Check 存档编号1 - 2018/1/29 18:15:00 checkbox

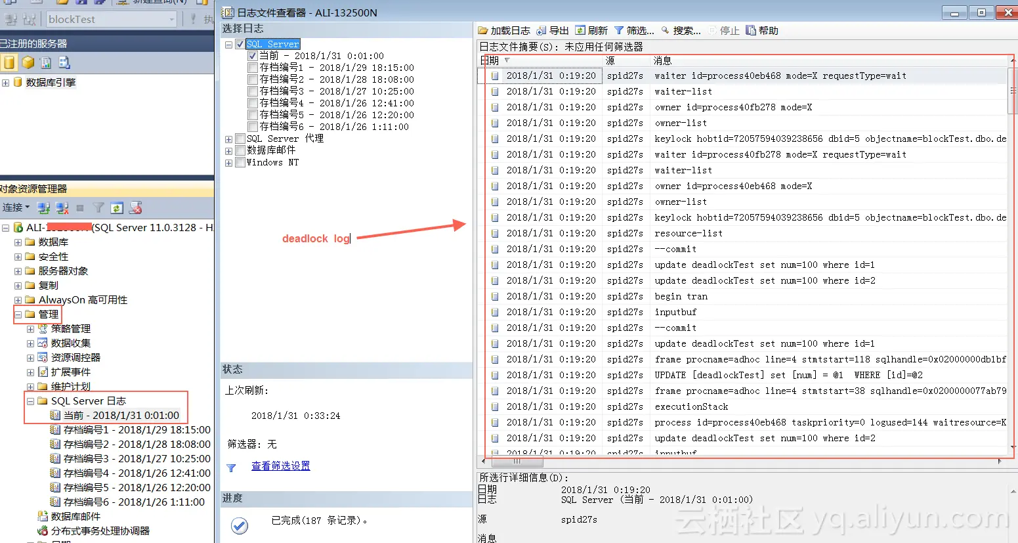(253, 68)
